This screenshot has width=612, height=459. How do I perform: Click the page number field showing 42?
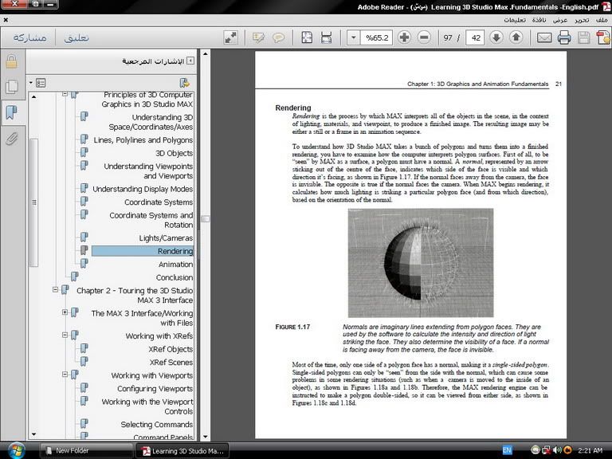point(475,38)
